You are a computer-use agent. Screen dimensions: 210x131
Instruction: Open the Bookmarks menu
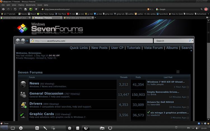coord(31,5)
